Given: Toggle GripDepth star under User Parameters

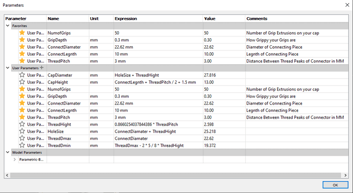Looking at the screenshot, I should click(22, 96).
